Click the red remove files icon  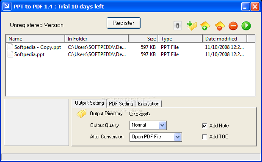pyautogui.click(x=233, y=26)
